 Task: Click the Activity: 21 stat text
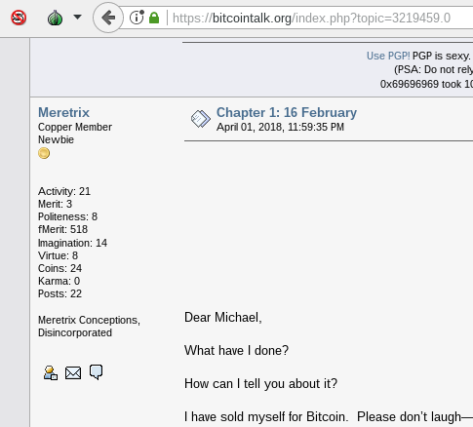pos(64,191)
